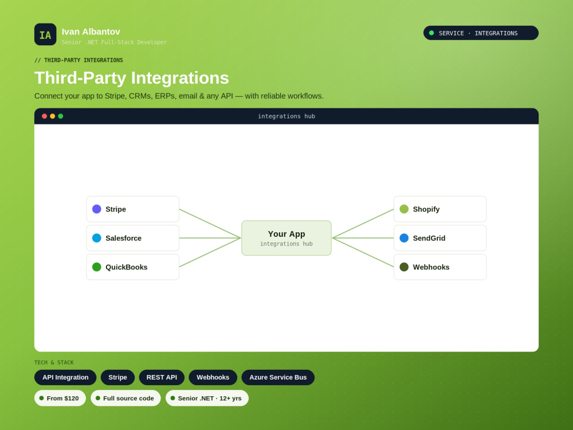Click the green status dot in Service badge
Viewport: 573px width, 430px height.
(x=431, y=33)
